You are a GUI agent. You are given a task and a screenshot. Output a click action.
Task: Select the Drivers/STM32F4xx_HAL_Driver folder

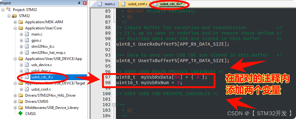pyautogui.click(x=50, y=95)
